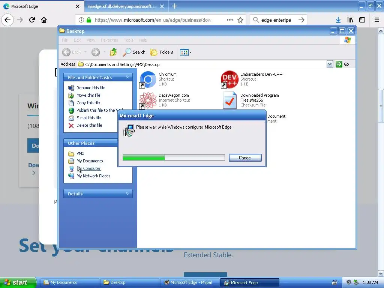Bookmark this page with the star icon
The width and height of the screenshot is (384, 288).
(240, 20)
